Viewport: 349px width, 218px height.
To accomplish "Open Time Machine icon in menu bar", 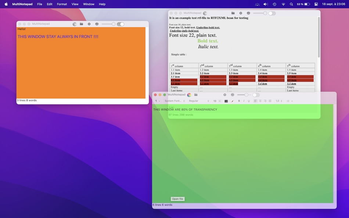I will coord(274,4).
